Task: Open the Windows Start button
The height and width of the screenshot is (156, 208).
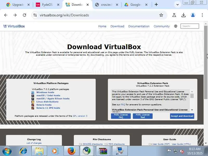Action: [7, 151]
